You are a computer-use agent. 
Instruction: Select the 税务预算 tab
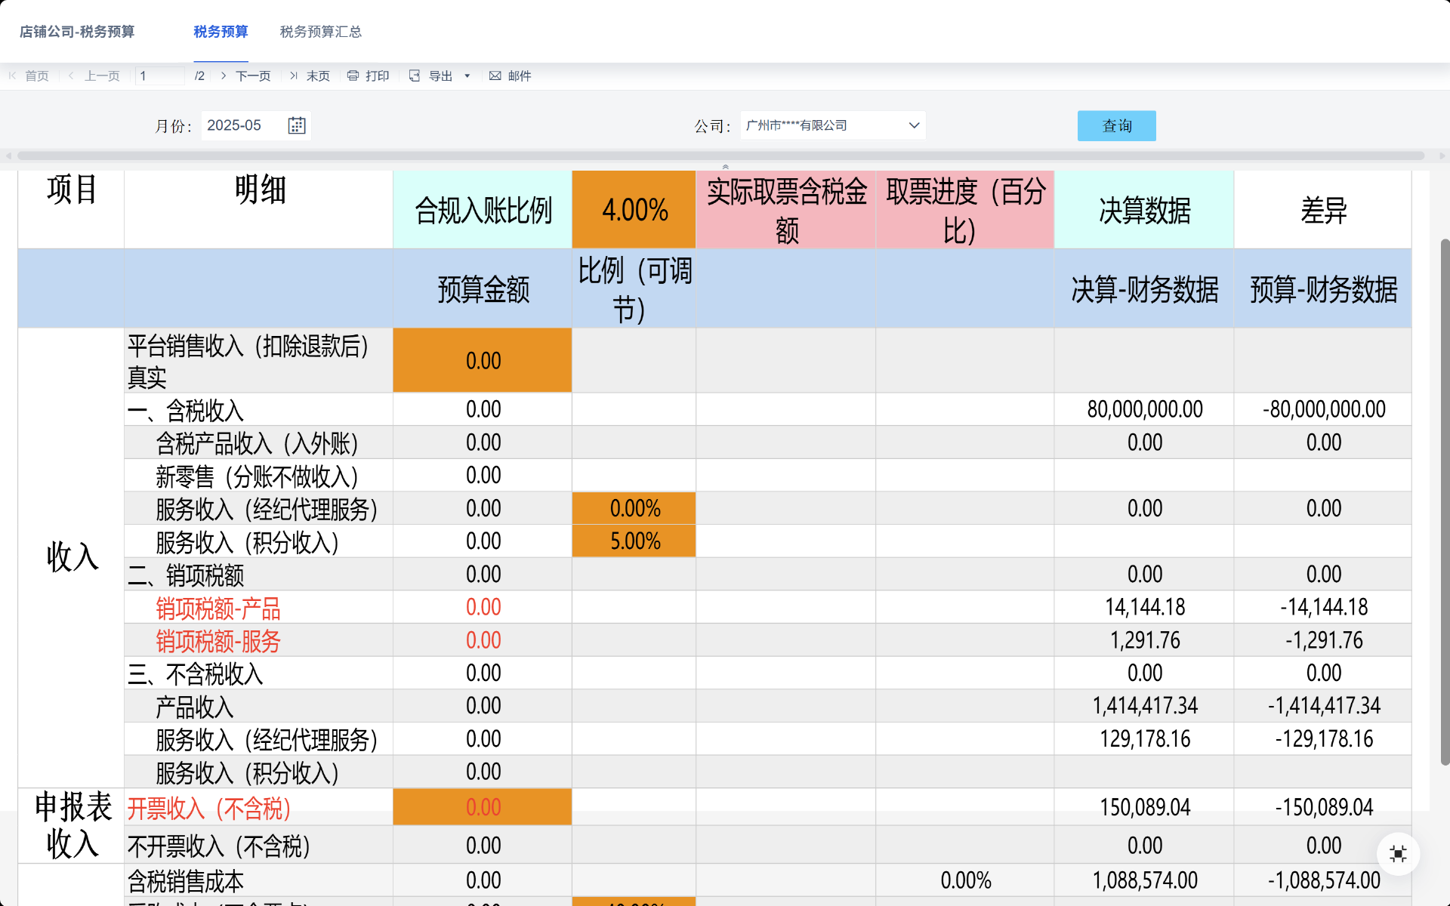coord(221,32)
